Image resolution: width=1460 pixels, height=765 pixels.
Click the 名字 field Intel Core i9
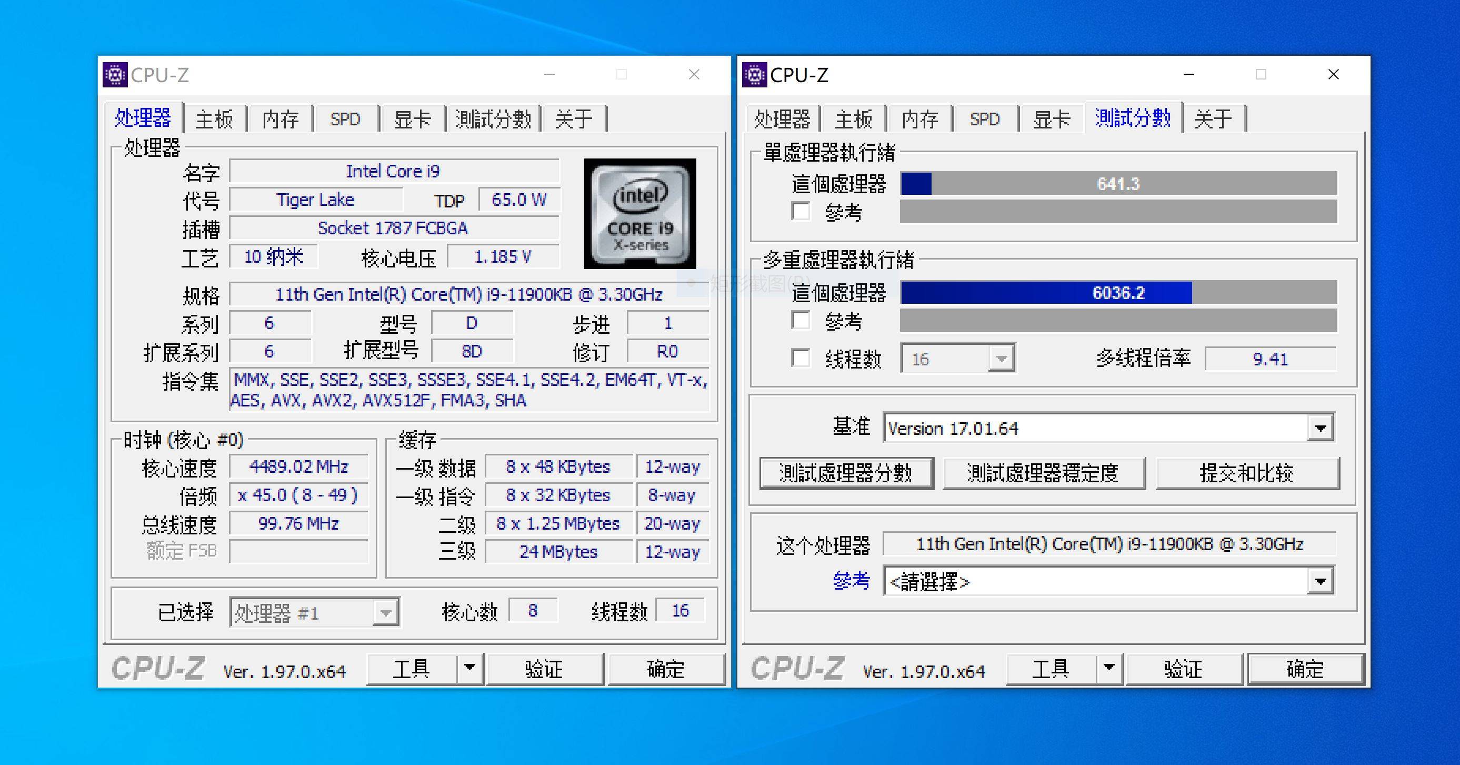coord(394,171)
